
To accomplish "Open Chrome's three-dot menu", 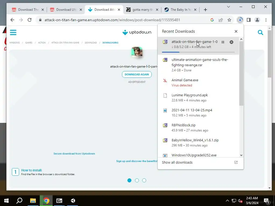I will click(266, 20).
